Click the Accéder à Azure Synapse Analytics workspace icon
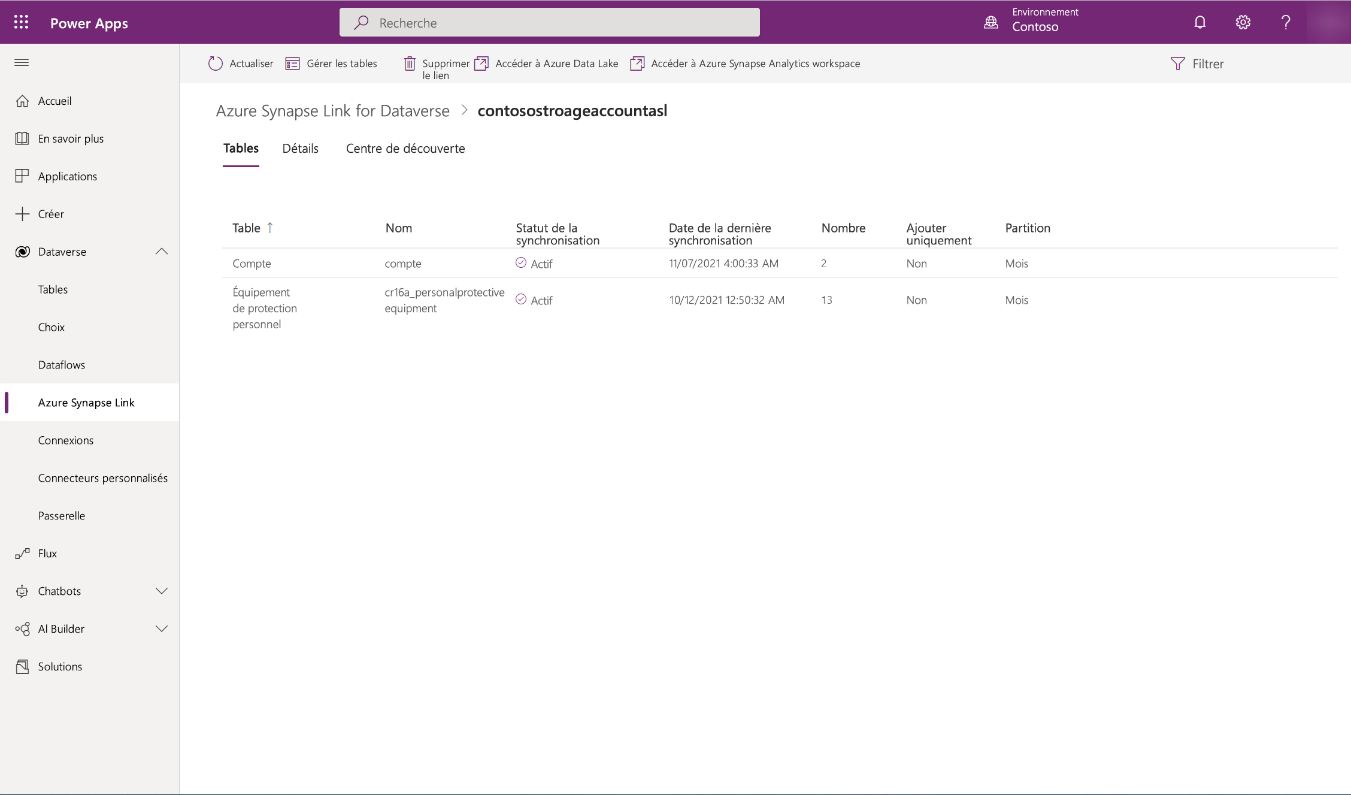The width and height of the screenshot is (1351, 795). click(x=638, y=64)
